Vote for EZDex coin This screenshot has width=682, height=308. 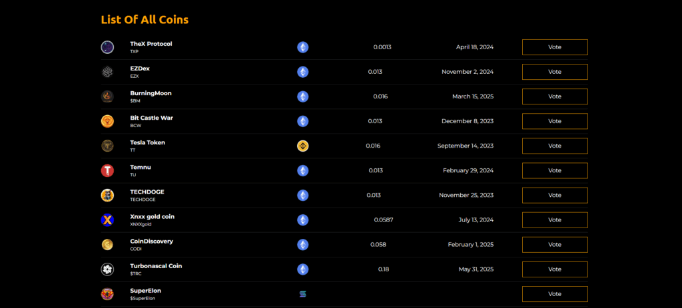coord(555,72)
